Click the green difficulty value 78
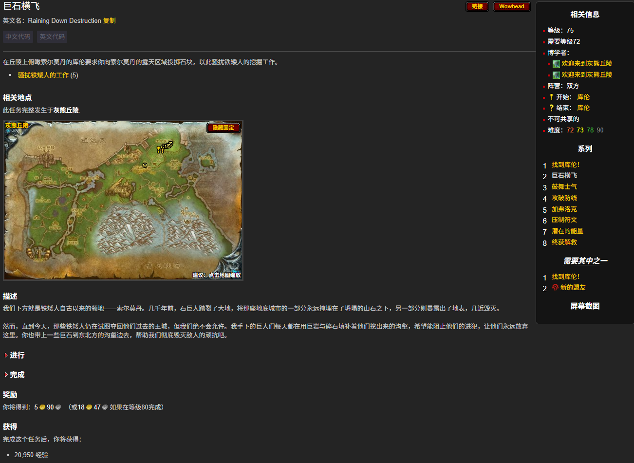The image size is (634, 463). click(x=590, y=130)
